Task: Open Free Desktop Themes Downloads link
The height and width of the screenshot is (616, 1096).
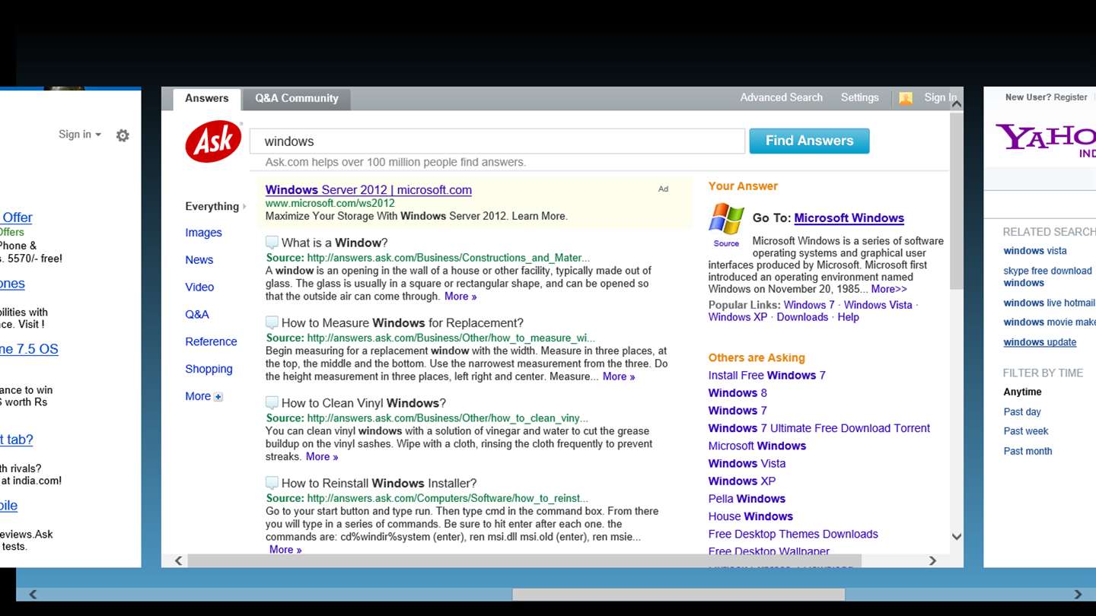Action: (x=793, y=535)
